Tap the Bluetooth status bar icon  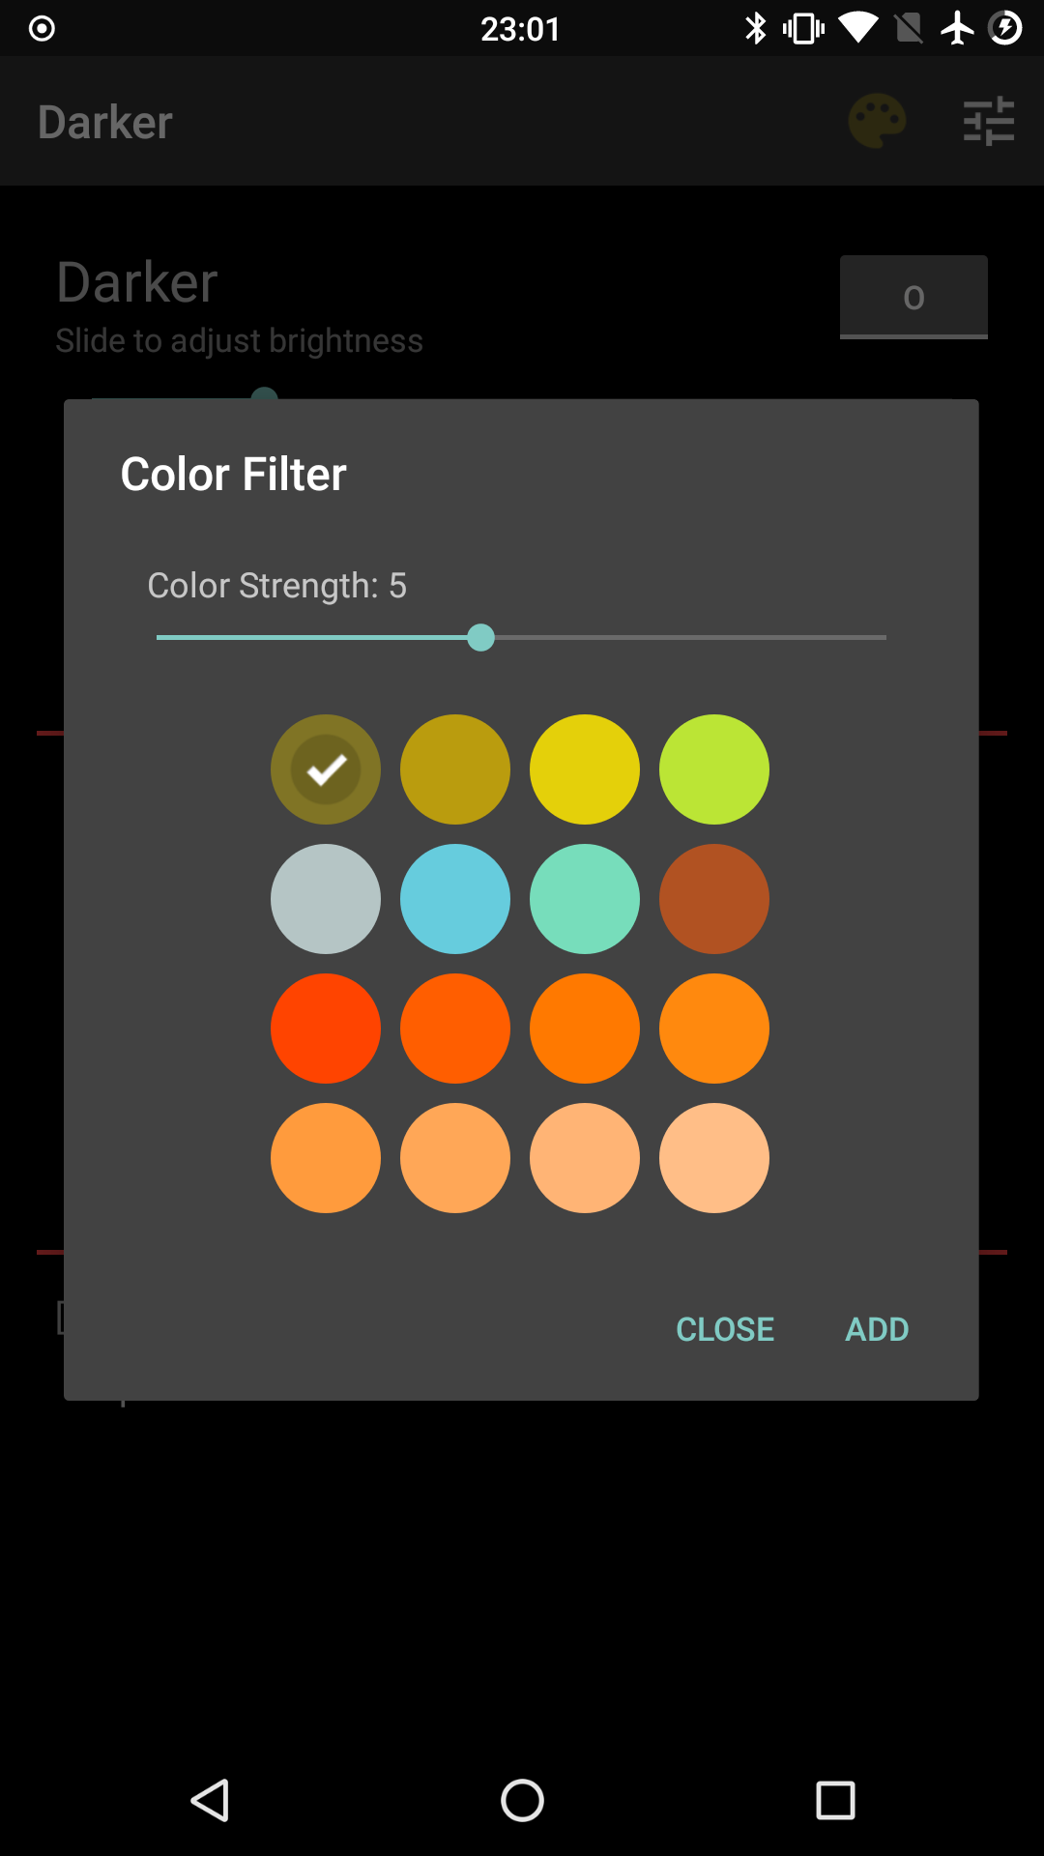tap(755, 28)
